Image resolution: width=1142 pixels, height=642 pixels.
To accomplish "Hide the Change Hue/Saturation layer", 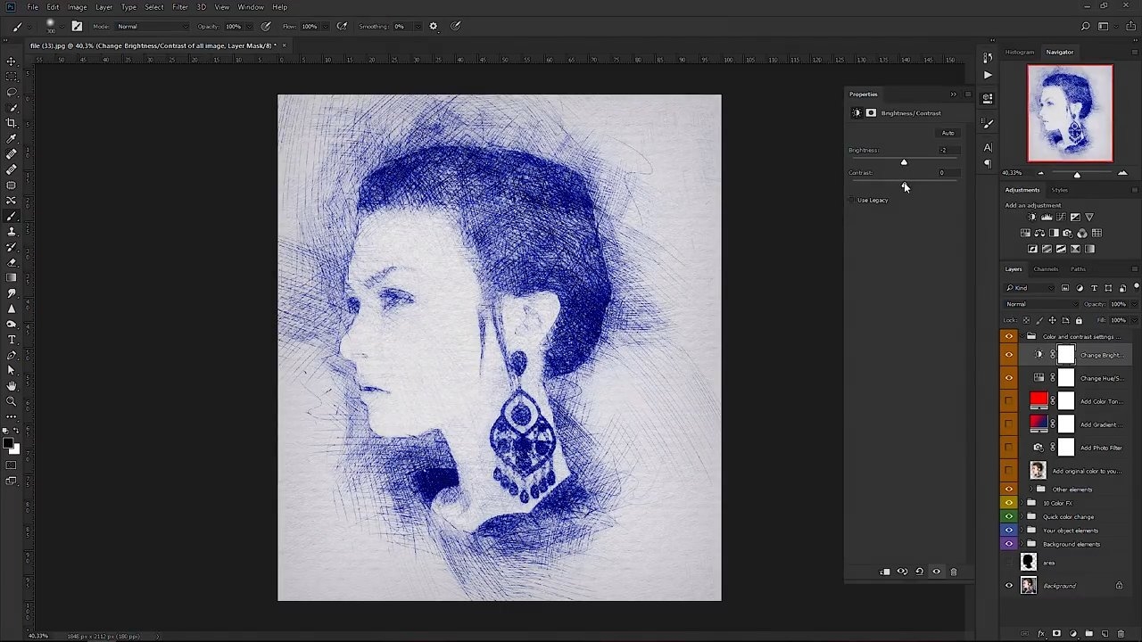I will [x=1009, y=378].
